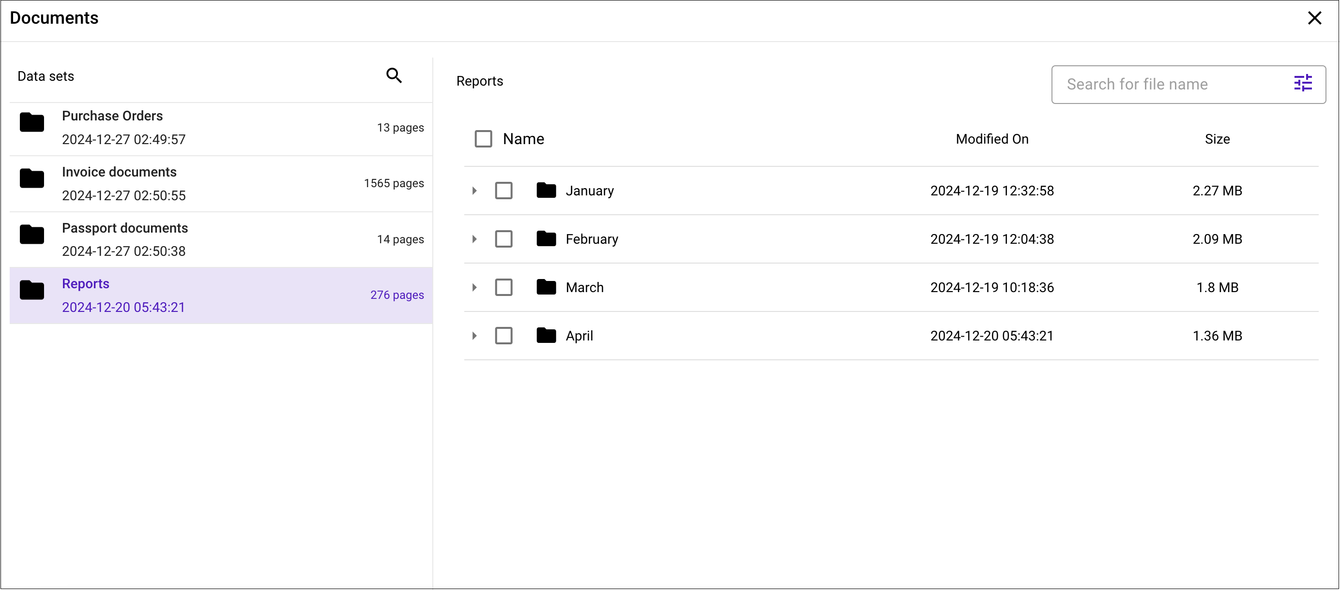1340x590 pixels.
Task: Check the April folder checkbox
Action: [503, 336]
